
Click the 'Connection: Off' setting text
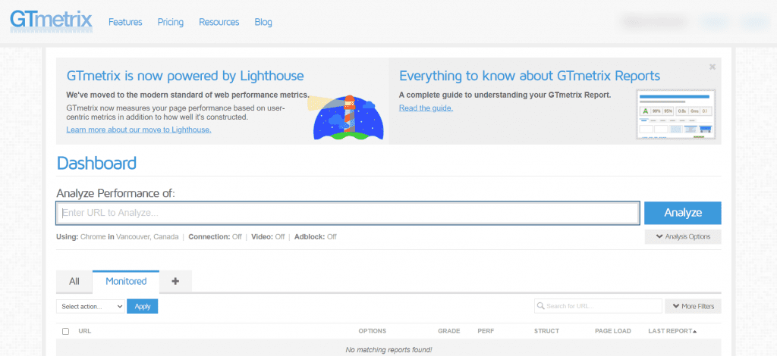[x=215, y=237]
